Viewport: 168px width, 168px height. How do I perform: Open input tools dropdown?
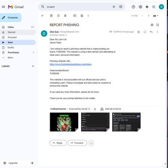pyautogui.click(x=156, y=16)
